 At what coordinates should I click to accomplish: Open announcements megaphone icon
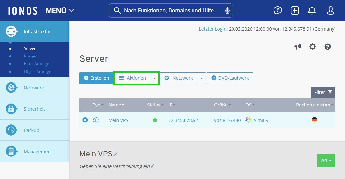[x=298, y=47]
